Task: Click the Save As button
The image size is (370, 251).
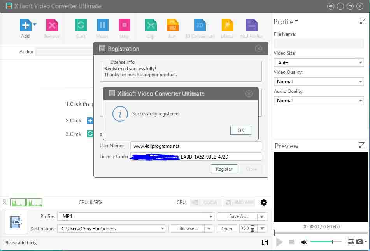Action: 237,216
